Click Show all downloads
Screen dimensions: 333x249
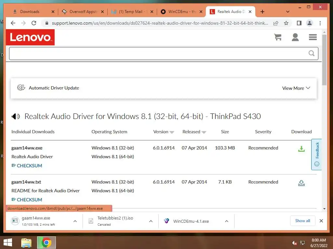[x=302, y=221]
